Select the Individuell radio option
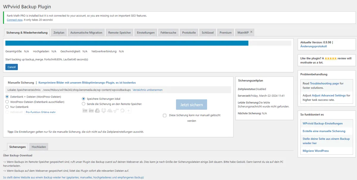This screenshot has width=357, height=180. point(7,112)
